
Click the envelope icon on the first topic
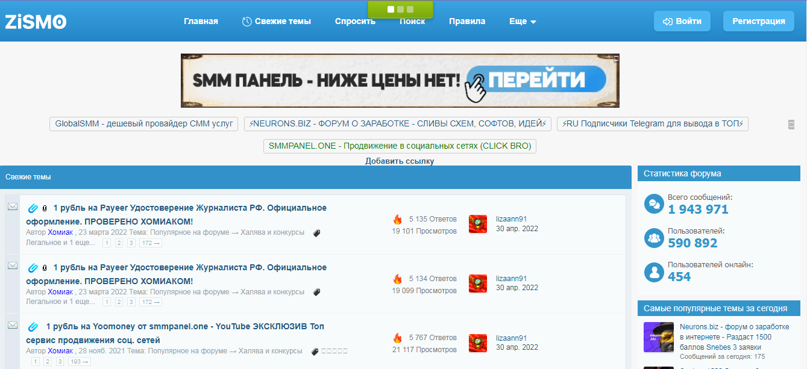(x=12, y=207)
